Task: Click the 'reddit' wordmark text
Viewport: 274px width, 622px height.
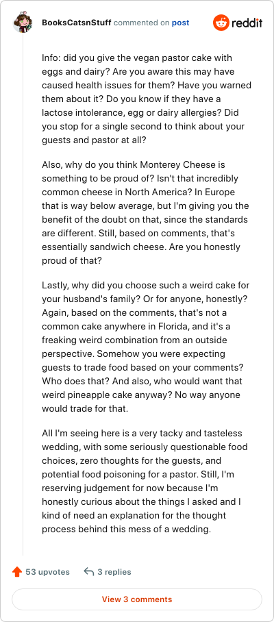Action: (247, 23)
